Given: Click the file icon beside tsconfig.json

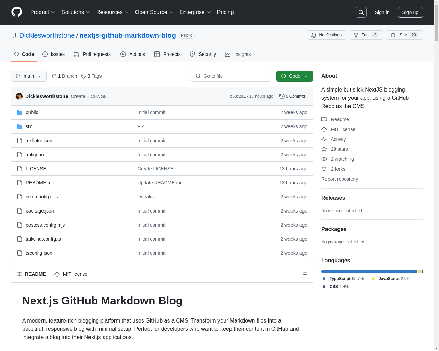Looking at the screenshot, I should point(20,253).
